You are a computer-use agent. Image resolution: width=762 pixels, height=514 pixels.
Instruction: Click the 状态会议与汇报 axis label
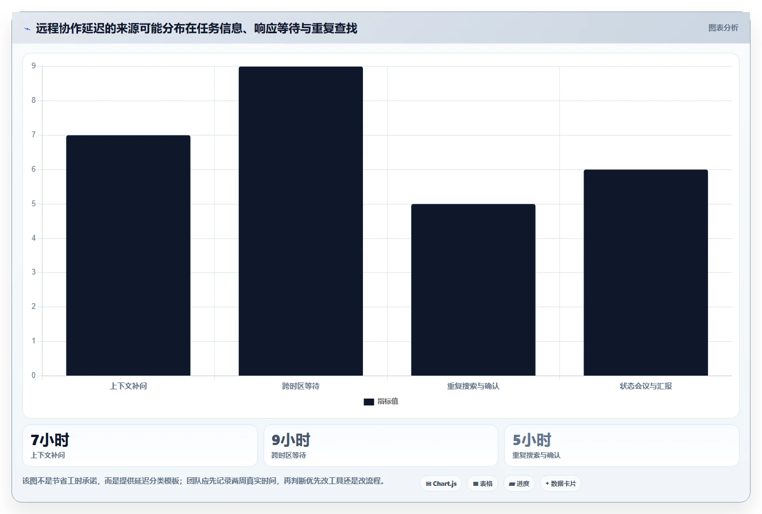(x=646, y=386)
